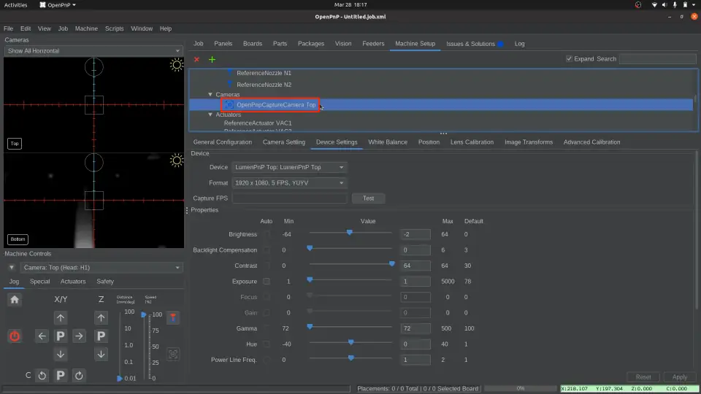Enable Auto checkbox for Hue
Viewport: 701px width, 394px height.
[267, 344]
